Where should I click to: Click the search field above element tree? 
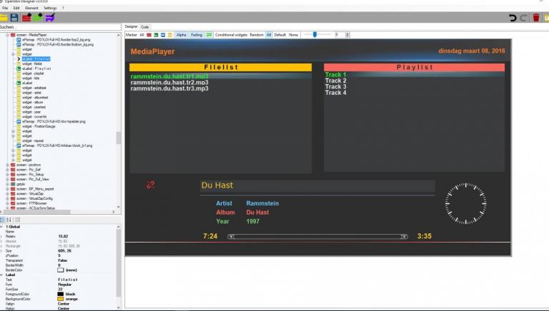point(57,26)
